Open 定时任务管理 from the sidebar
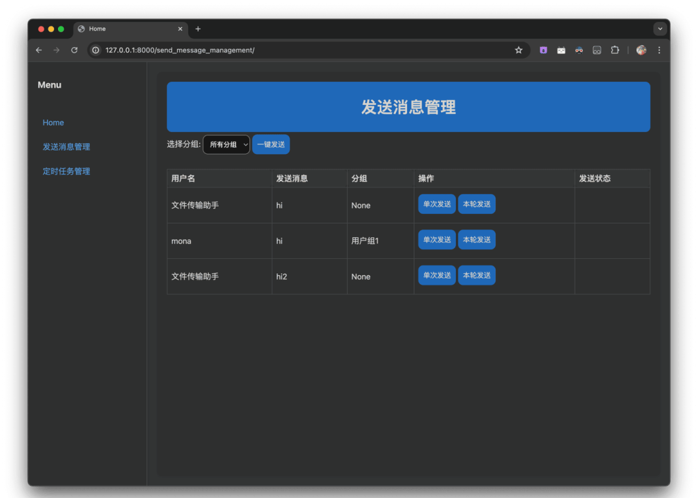The image size is (698, 498). (x=66, y=171)
